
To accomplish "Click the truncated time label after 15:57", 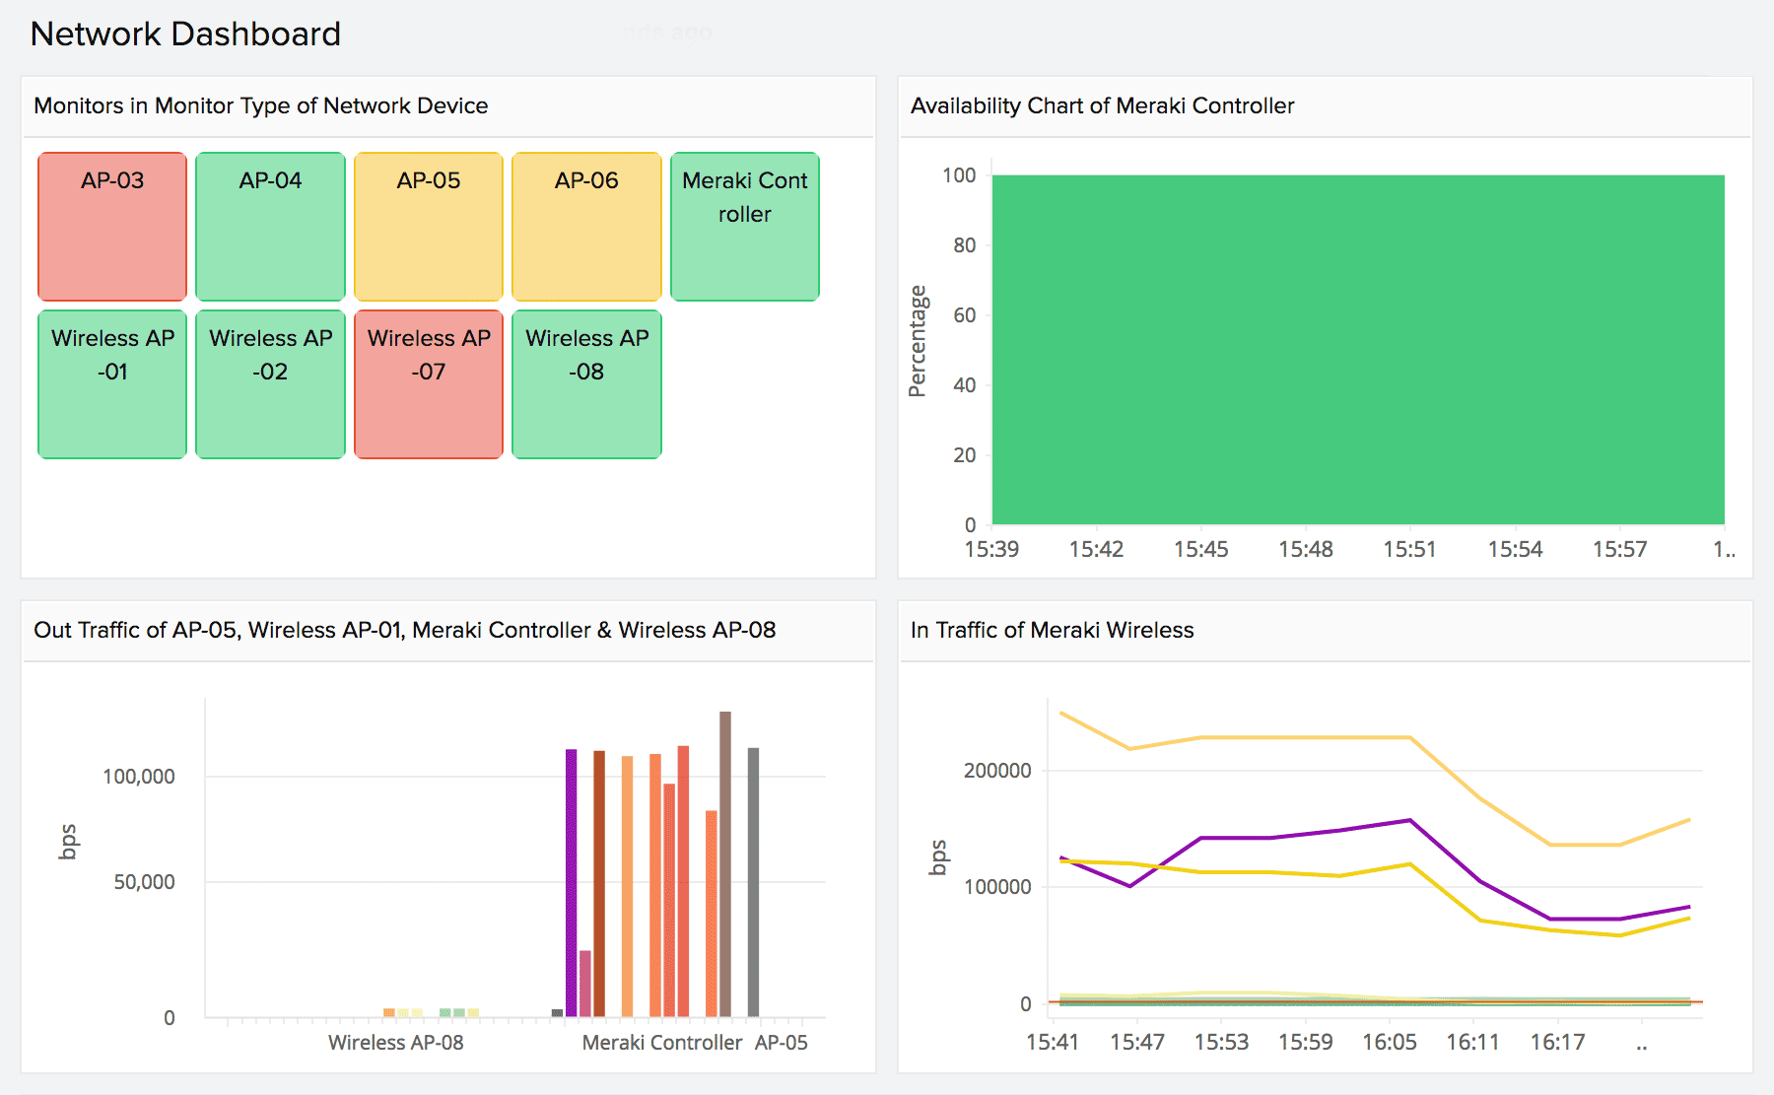I will pyautogui.click(x=1725, y=550).
